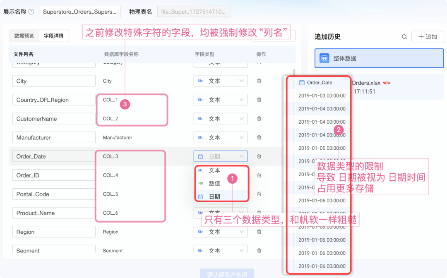
Task: Click trash icon in Order_Date row
Action: pos(259,156)
